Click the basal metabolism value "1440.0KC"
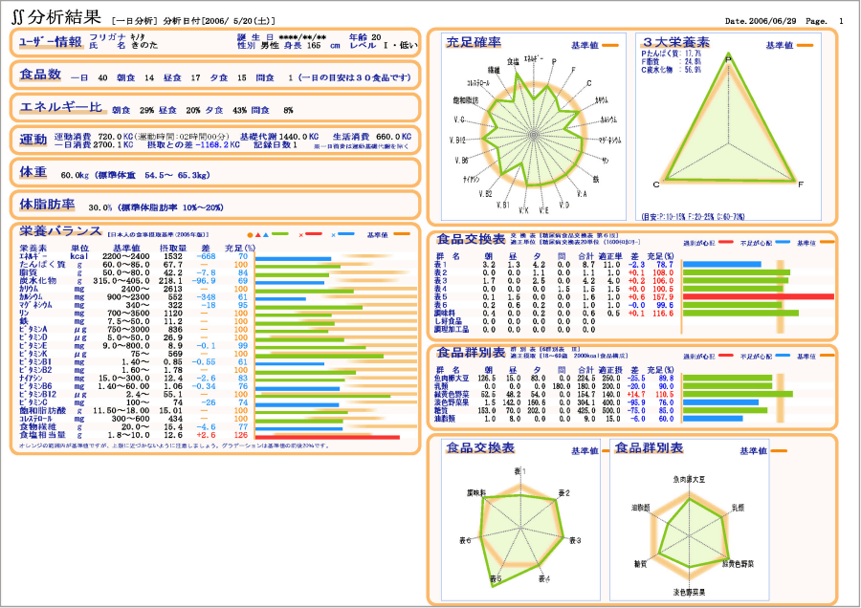Viewport: 861px width, 608px height. pos(298,136)
